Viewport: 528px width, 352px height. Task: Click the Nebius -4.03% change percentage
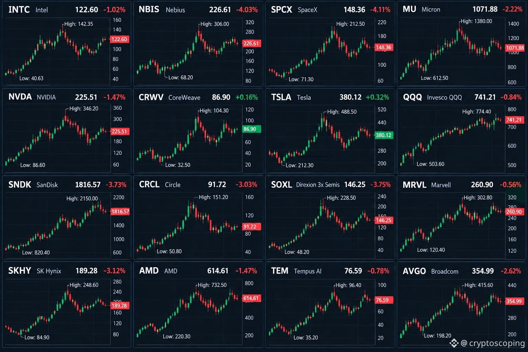(247, 10)
